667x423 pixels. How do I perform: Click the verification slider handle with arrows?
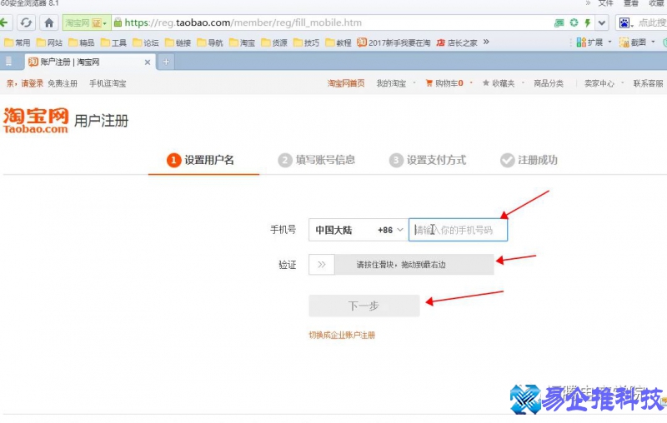point(322,265)
